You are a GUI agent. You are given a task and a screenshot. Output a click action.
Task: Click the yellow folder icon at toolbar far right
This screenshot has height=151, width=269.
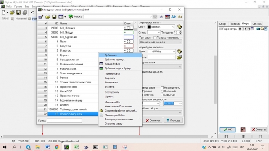tap(180, 17)
